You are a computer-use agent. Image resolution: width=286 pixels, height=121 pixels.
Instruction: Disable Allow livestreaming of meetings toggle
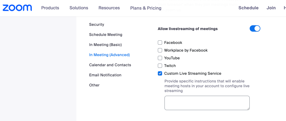tap(255, 28)
